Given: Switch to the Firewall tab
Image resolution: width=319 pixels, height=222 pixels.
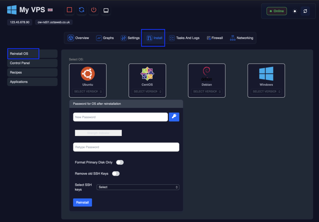Looking at the screenshot, I should 215,38.
